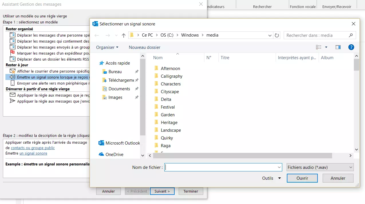Click media in the address path
The width and height of the screenshot is (365, 204).
pyautogui.click(x=212, y=35)
